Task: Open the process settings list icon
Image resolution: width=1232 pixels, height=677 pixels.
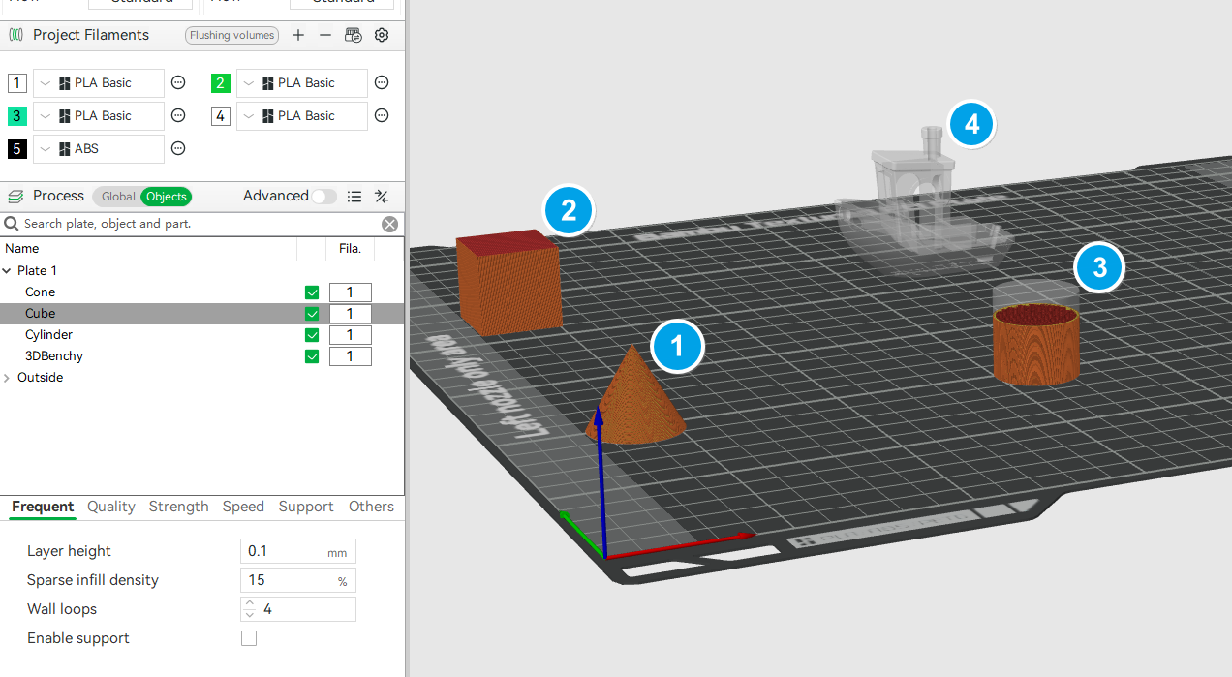Action: (354, 197)
